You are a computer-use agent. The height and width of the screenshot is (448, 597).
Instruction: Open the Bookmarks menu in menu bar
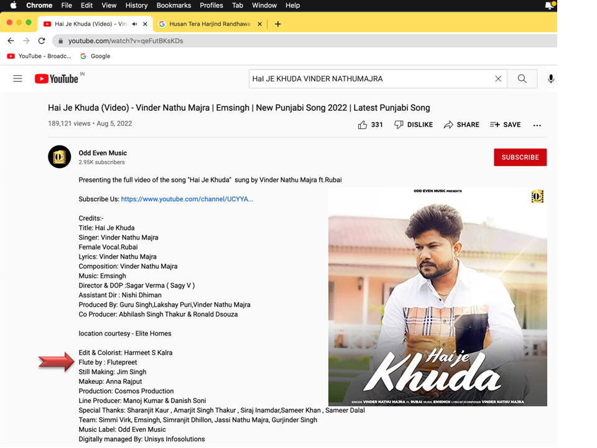(x=174, y=6)
